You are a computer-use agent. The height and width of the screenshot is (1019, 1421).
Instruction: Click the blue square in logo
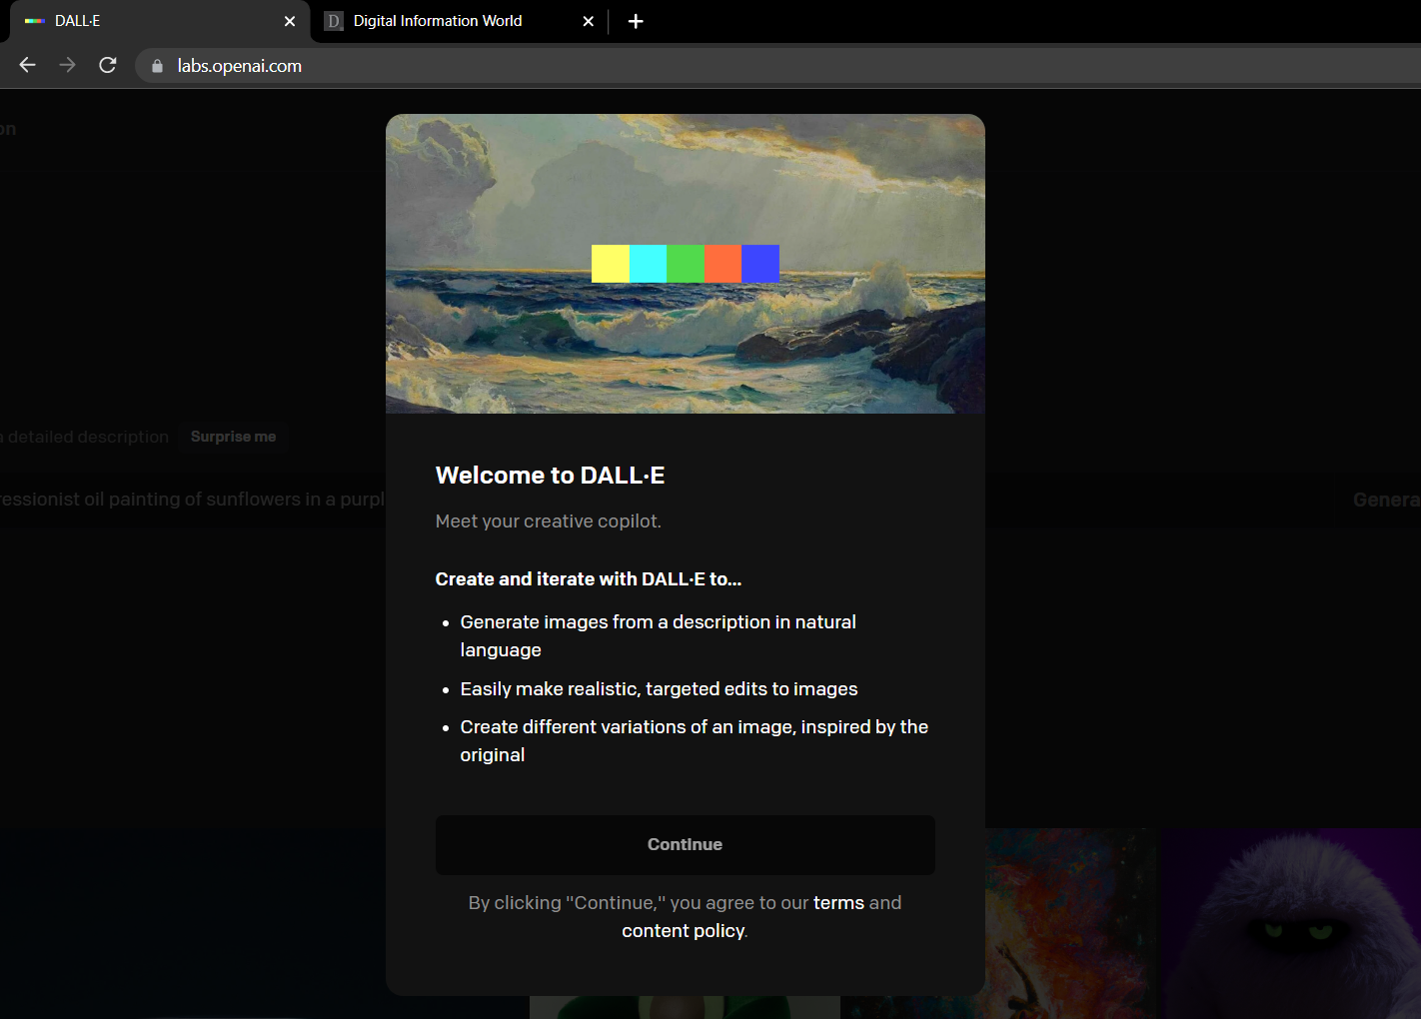[760, 264]
